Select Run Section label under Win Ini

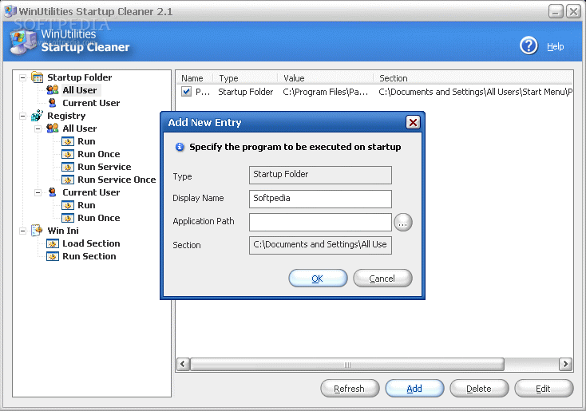[x=89, y=256]
